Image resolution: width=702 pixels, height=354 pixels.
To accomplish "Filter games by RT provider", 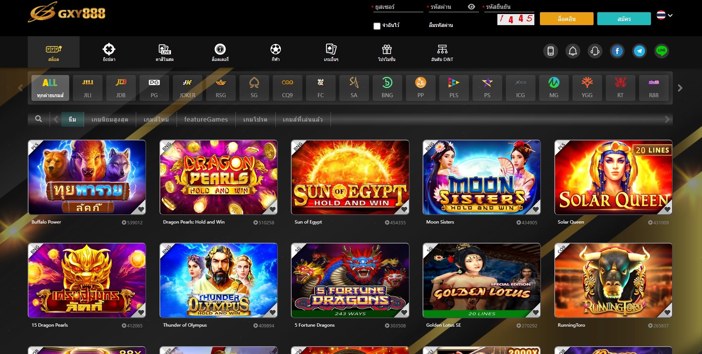I will (621, 88).
